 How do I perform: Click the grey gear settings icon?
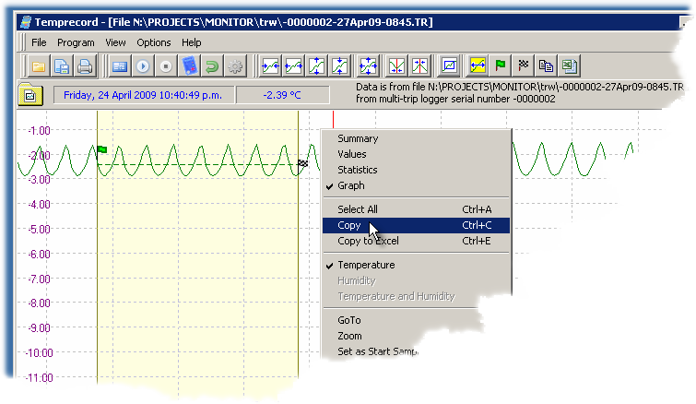pos(235,66)
